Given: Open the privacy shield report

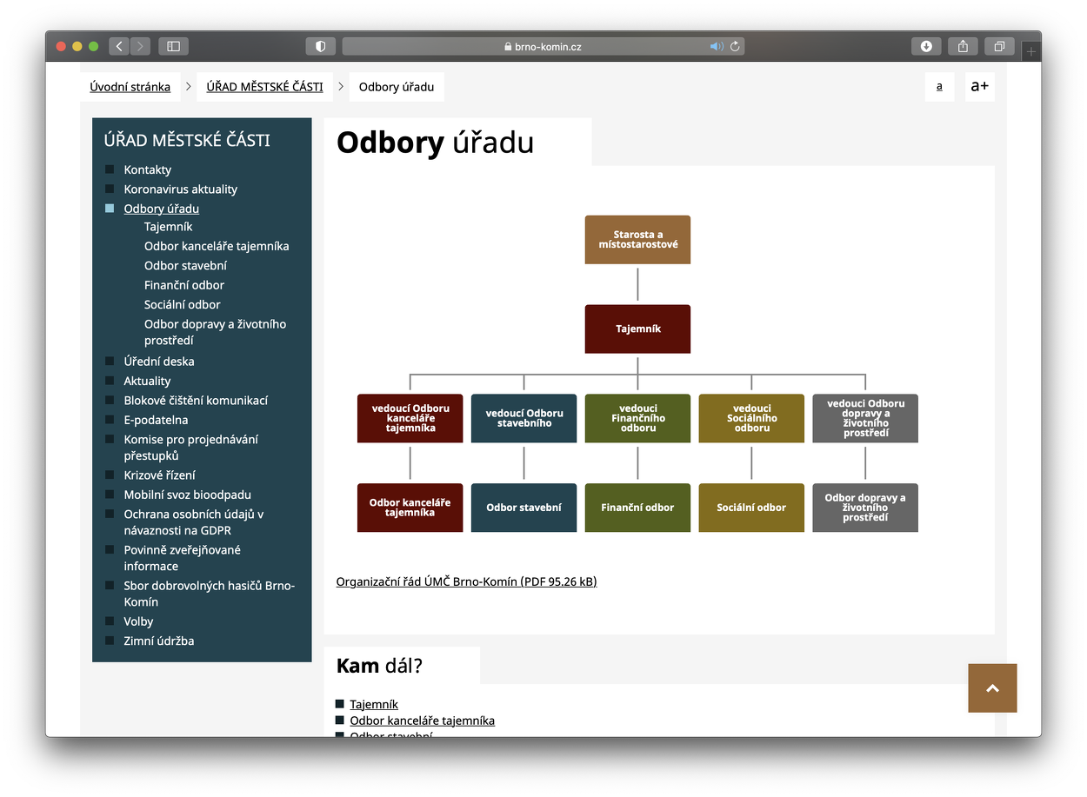Looking at the screenshot, I should click(x=320, y=46).
